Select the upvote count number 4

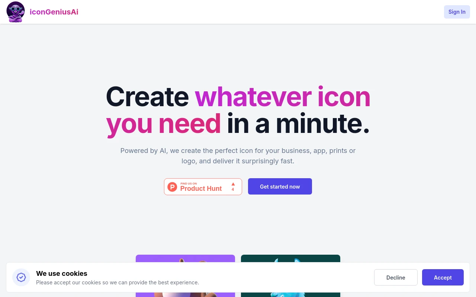[233, 189]
